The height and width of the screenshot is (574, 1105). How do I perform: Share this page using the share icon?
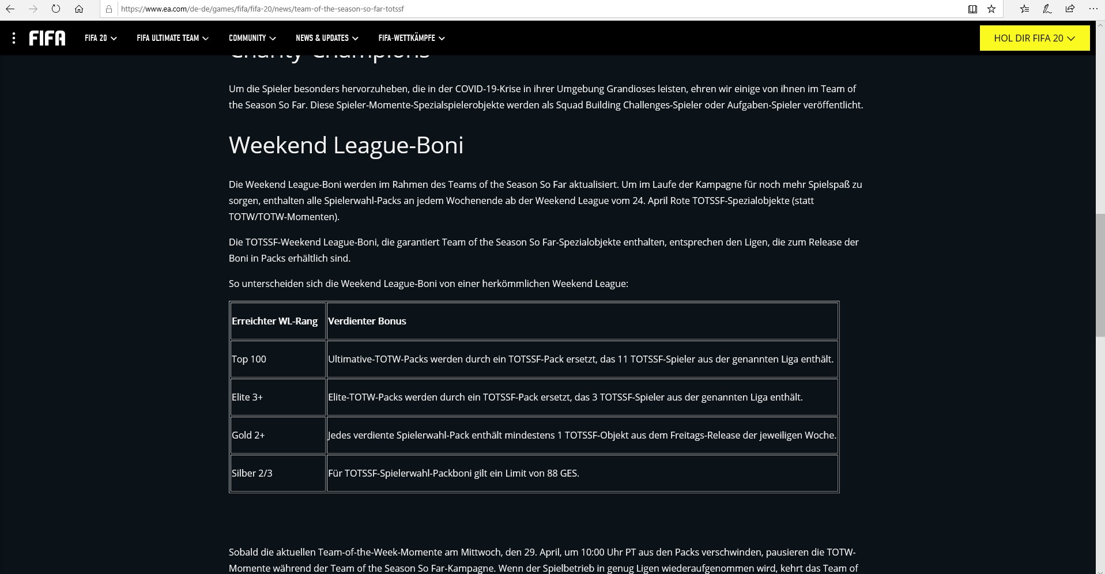(1070, 9)
